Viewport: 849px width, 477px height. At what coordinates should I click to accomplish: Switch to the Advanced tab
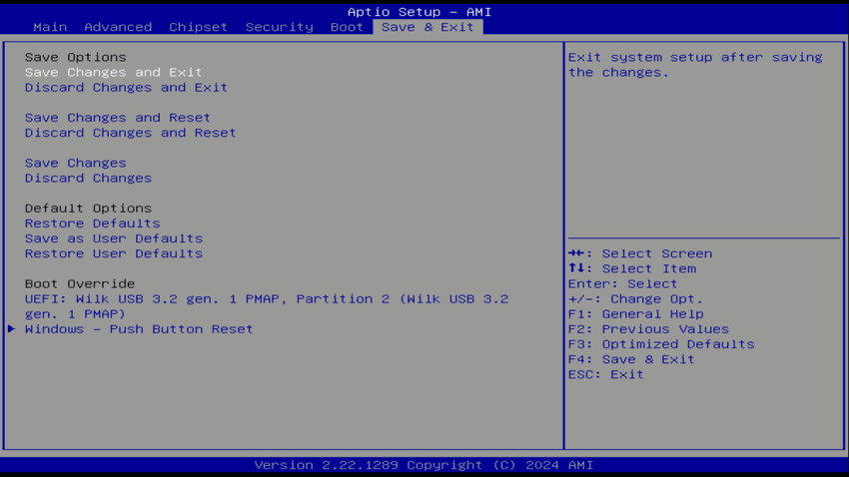click(x=118, y=27)
